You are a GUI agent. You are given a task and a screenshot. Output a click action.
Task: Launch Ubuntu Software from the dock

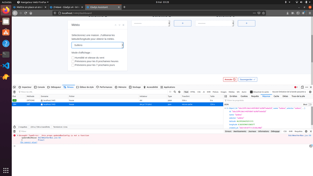6,32
